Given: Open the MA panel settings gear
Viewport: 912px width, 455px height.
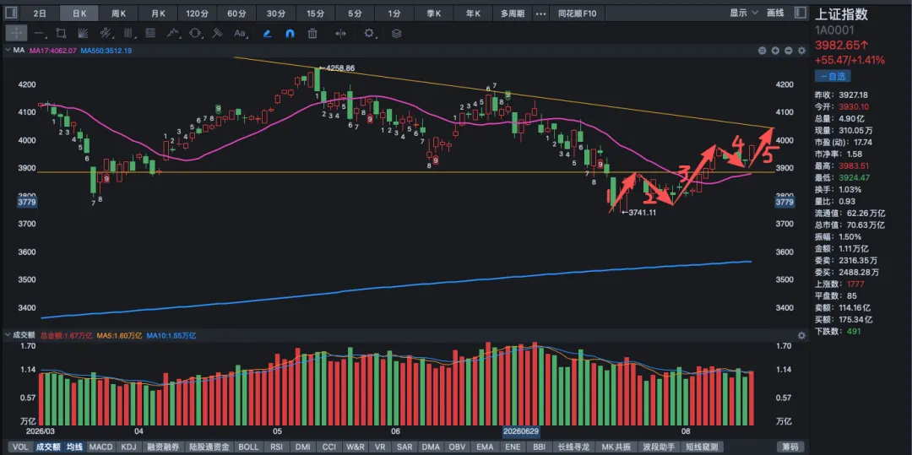Looking at the screenshot, I should pos(801,51).
